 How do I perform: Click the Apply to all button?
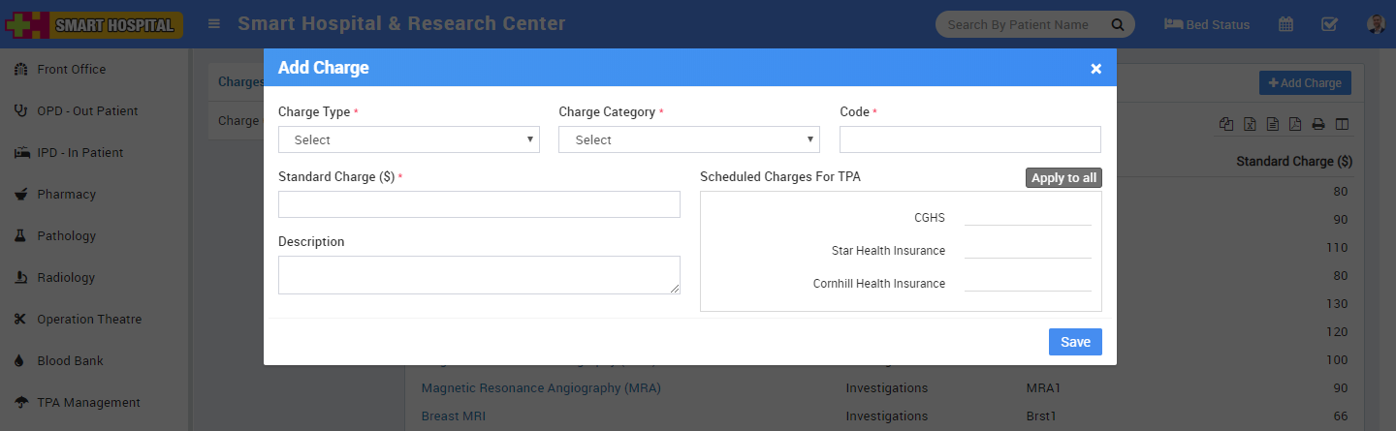click(x=1063, y=178)
